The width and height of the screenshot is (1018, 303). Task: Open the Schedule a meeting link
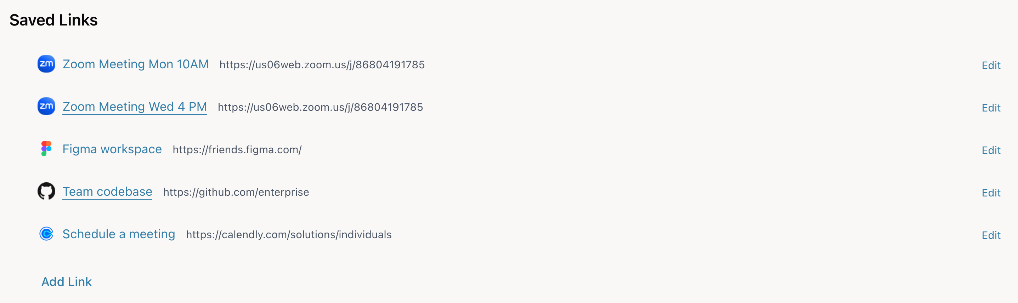click(119, 234)
